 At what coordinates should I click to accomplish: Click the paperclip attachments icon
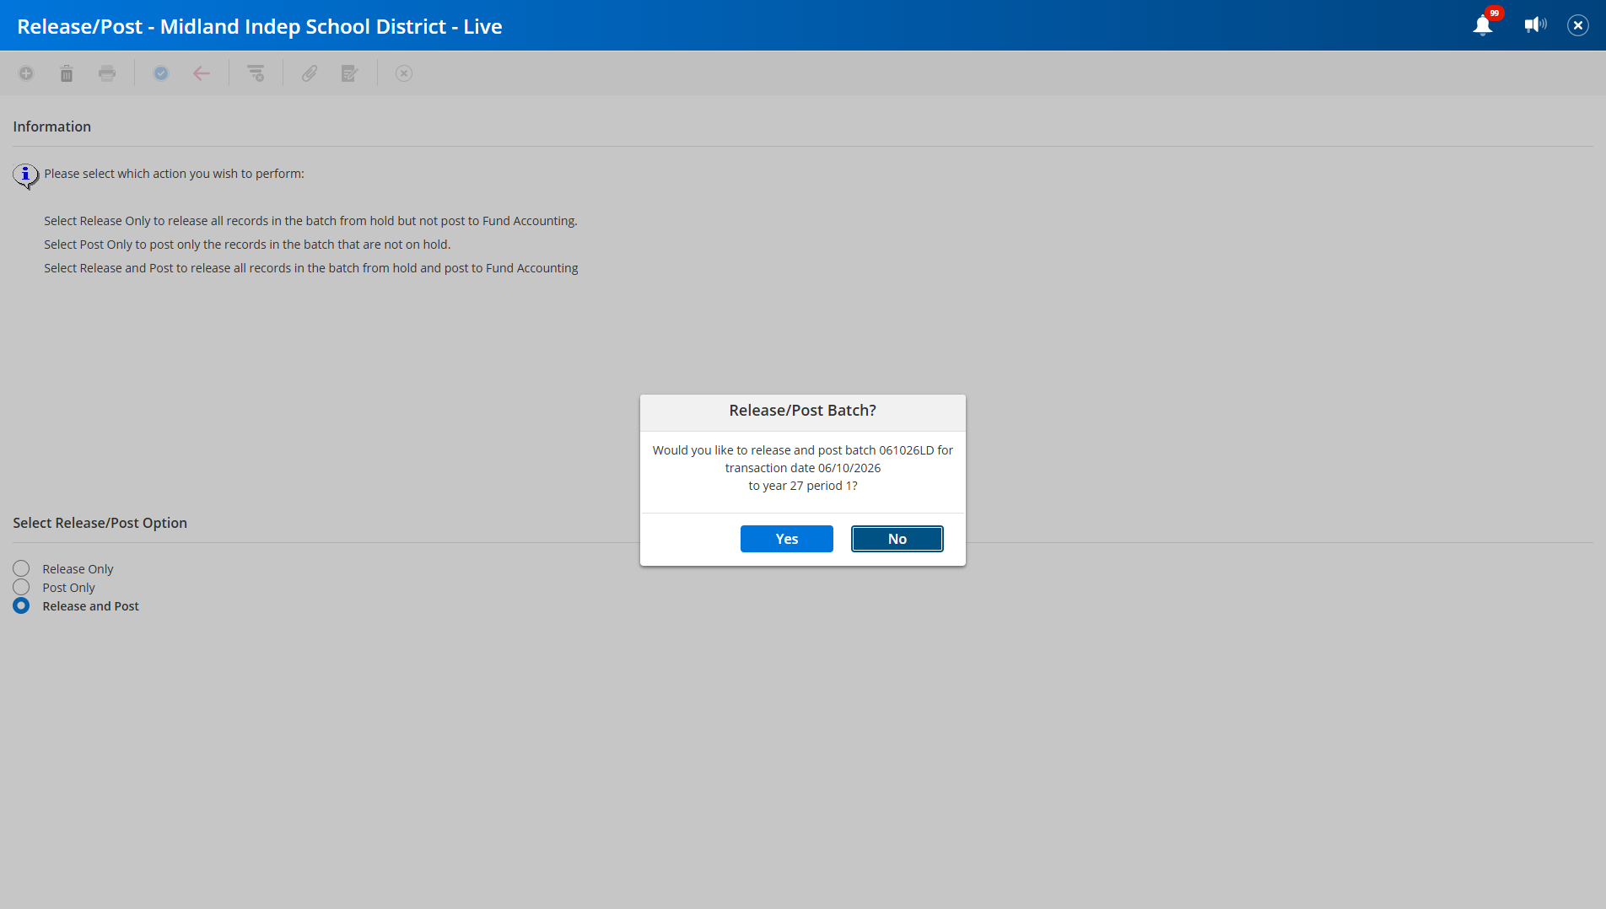click(x=310, y=73)
